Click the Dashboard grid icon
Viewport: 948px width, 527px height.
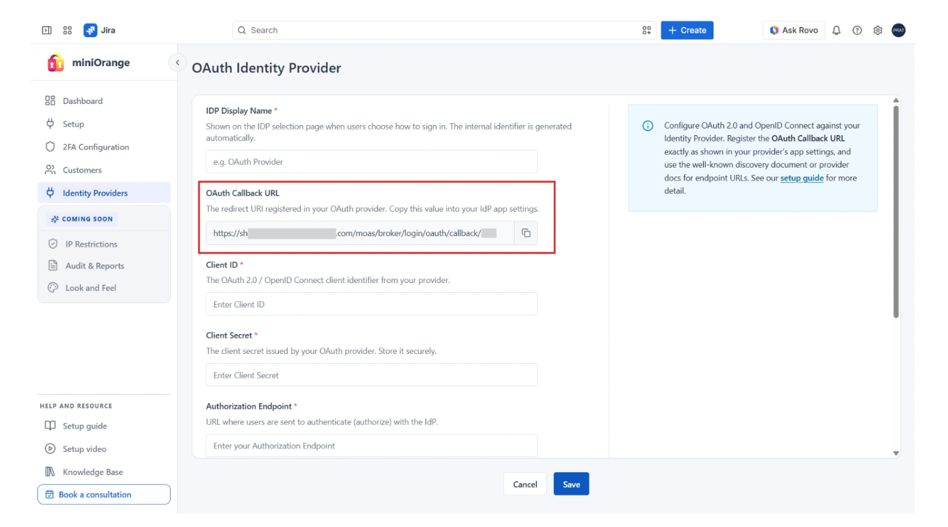50,100
